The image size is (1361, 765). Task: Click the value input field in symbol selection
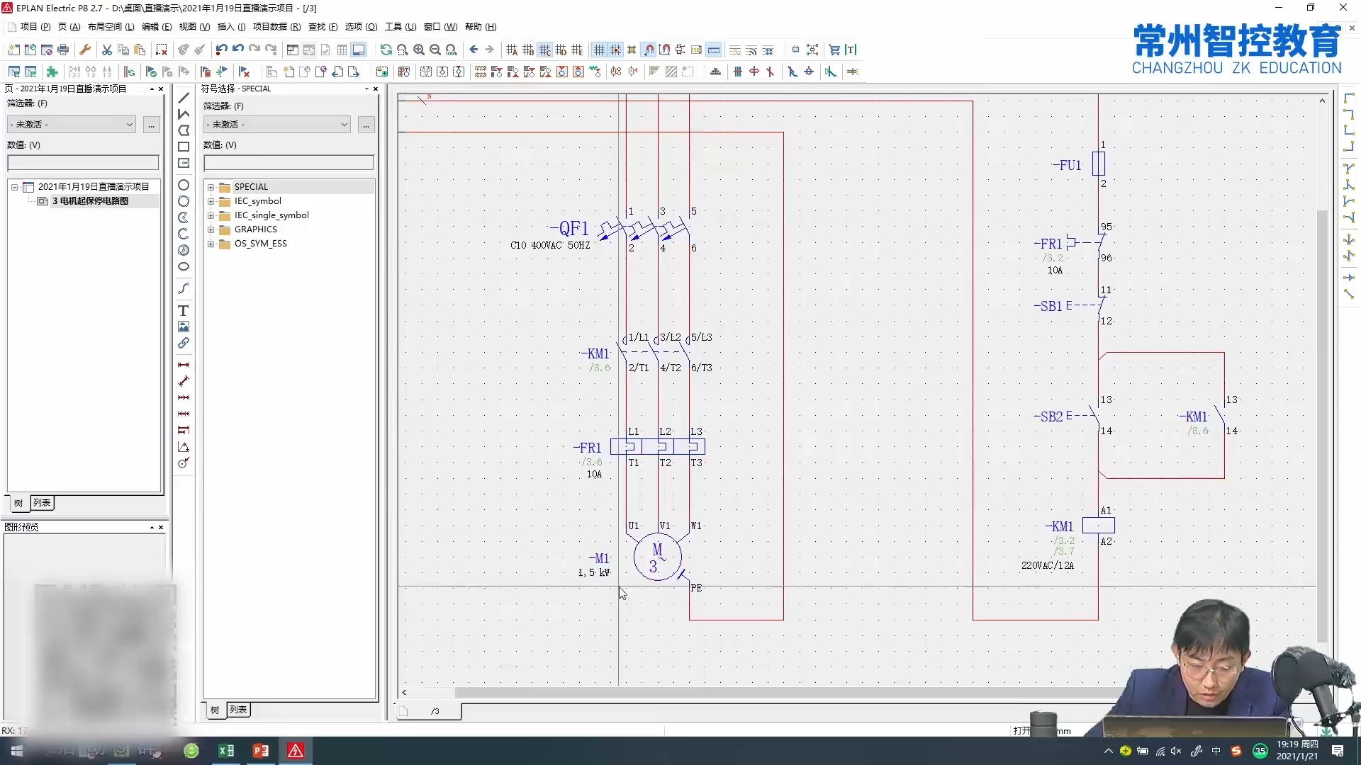coord(289,163)
